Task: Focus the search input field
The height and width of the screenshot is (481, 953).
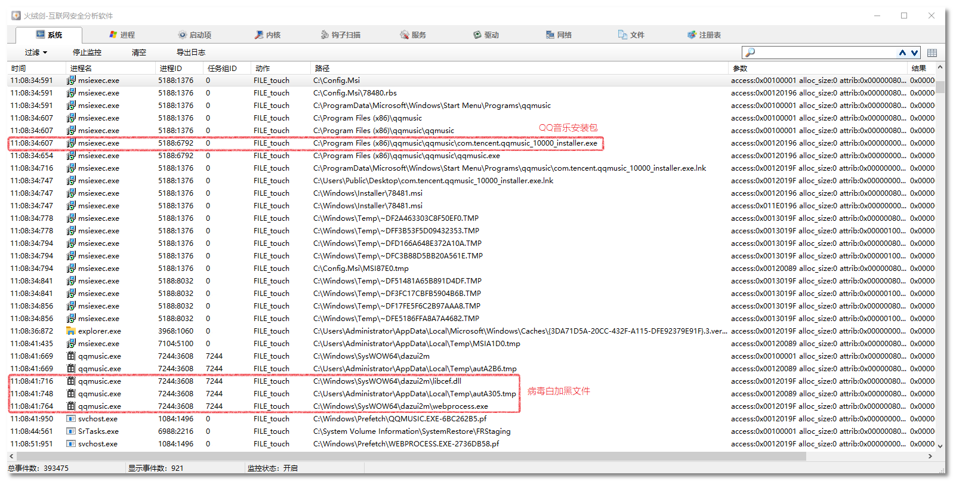Action: [824, 53]
